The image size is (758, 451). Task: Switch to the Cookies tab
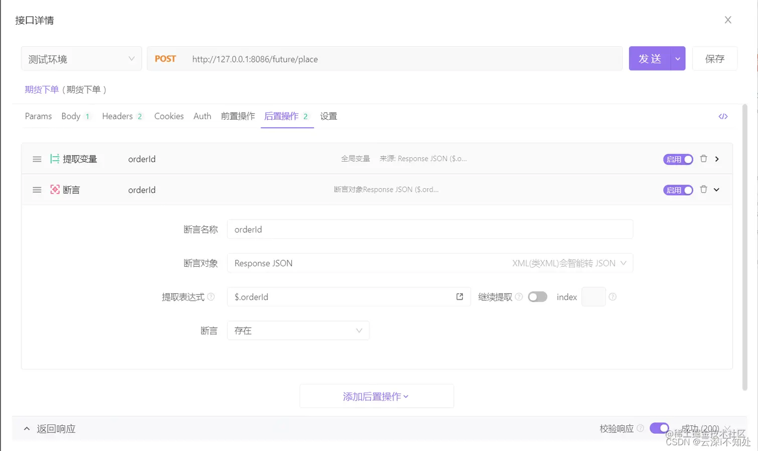(169, 116)
